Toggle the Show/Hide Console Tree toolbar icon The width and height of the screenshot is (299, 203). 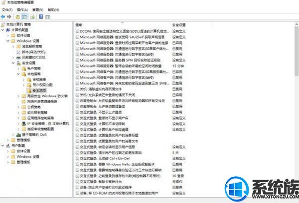(x=24, y=17)
